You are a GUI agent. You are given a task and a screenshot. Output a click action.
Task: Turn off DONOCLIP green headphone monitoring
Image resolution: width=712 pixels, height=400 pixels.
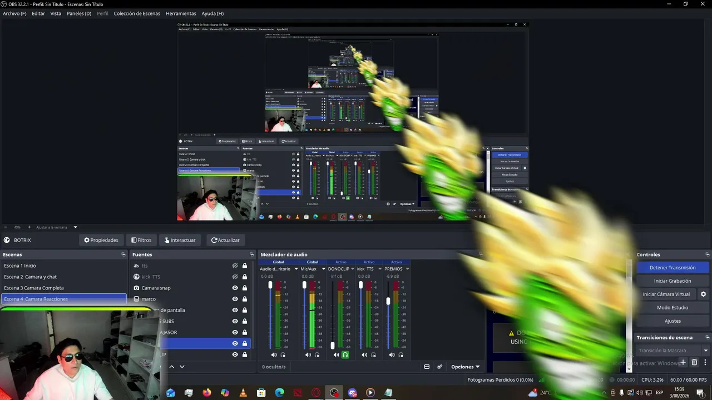345,355
